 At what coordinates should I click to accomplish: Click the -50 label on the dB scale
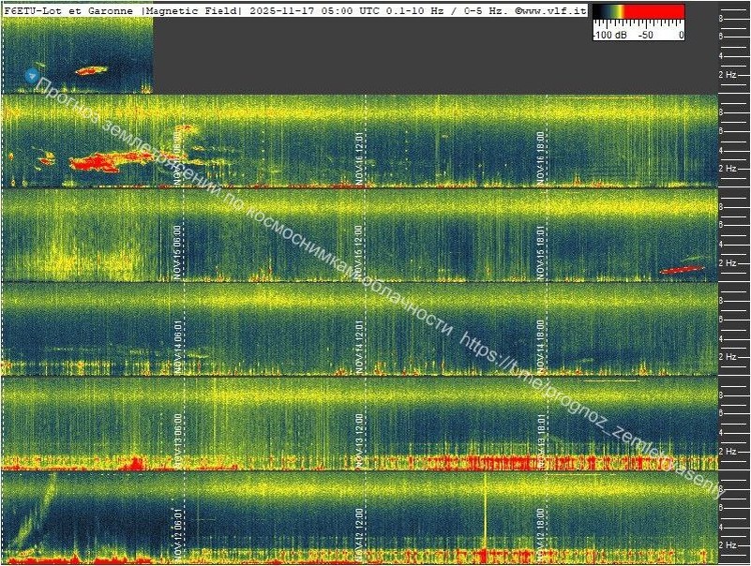646,35
